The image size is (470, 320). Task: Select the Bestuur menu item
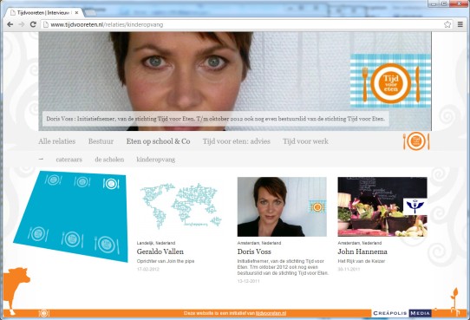(x=101, y=141)
